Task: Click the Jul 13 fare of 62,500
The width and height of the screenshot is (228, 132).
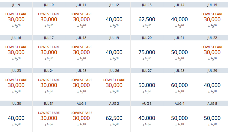Action: 147,19
